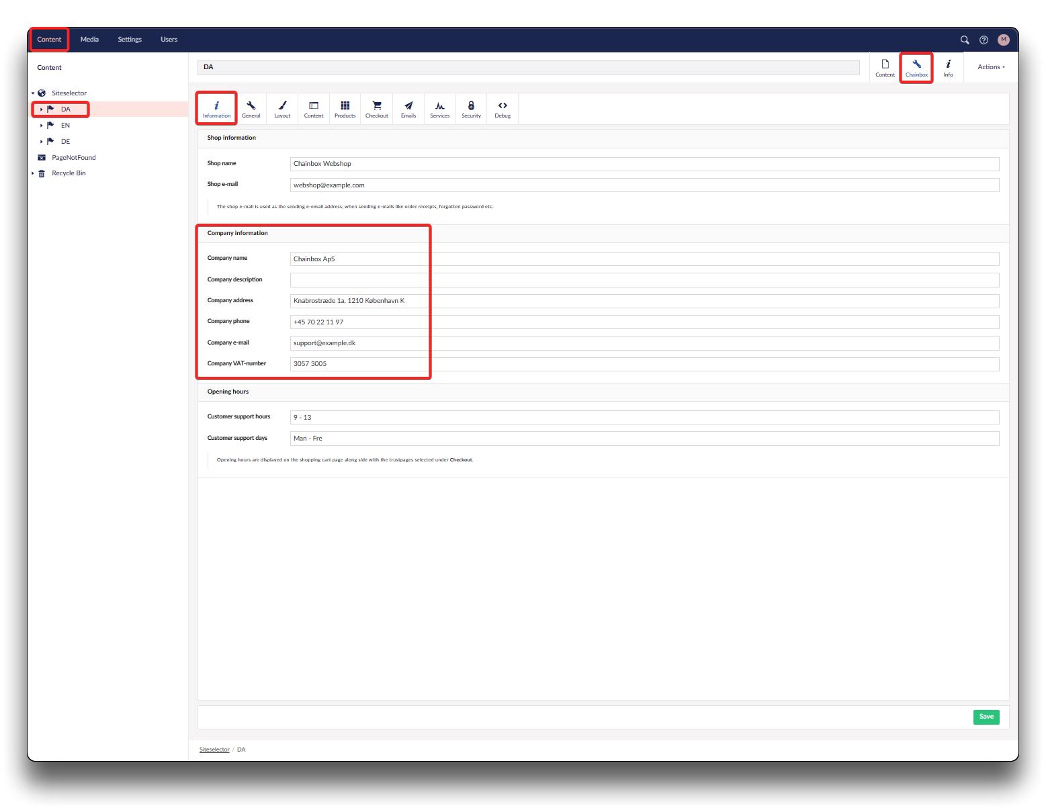Open the Layout tab with brush icon
The width and height of the screenshot is (1046, 810).
click(x=282, y=109)
